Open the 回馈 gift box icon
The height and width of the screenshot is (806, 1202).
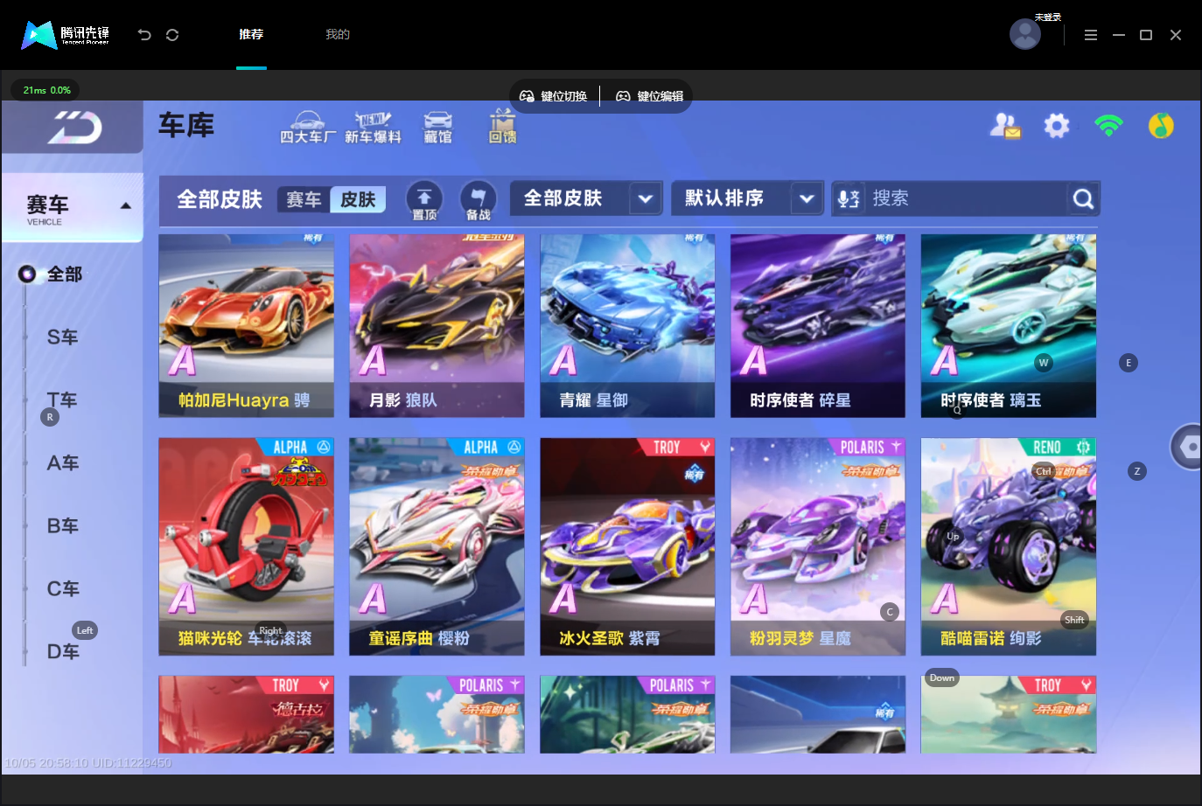[x=502, y=127]
